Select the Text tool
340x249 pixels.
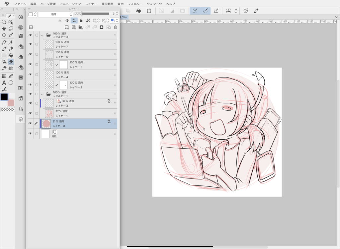coord(4,82)
